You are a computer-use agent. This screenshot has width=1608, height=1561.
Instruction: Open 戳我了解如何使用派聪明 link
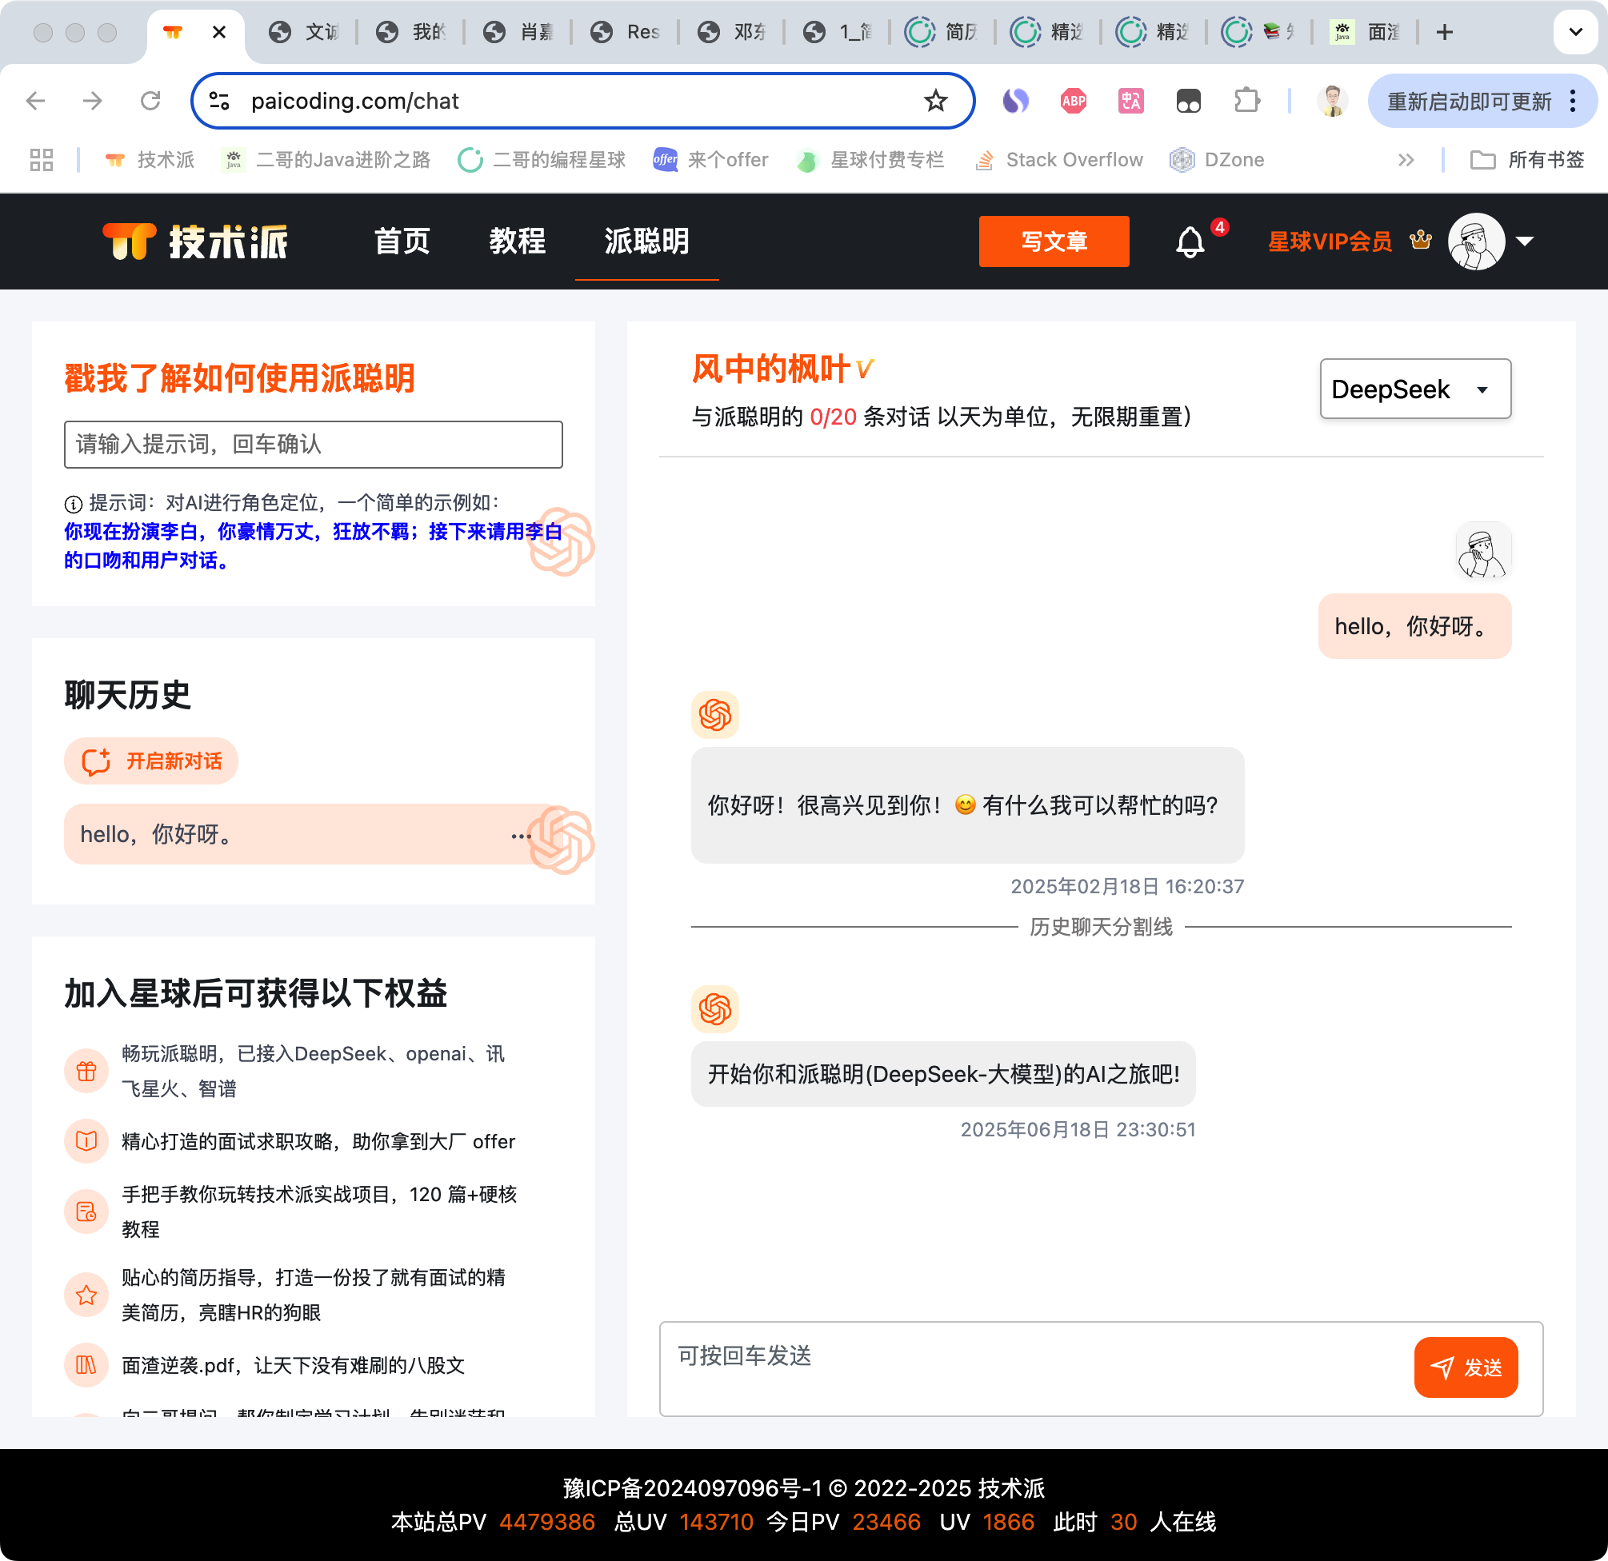click(x=239, y=378)
